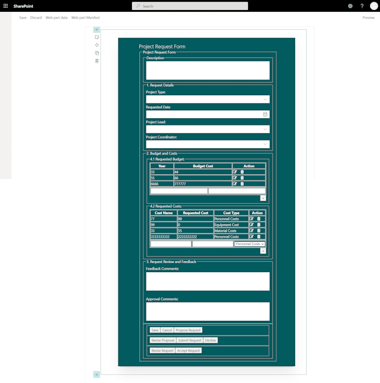The image size is (380, 383).
Task: Click the SharePoint brand link
Action: click(23, 6)
